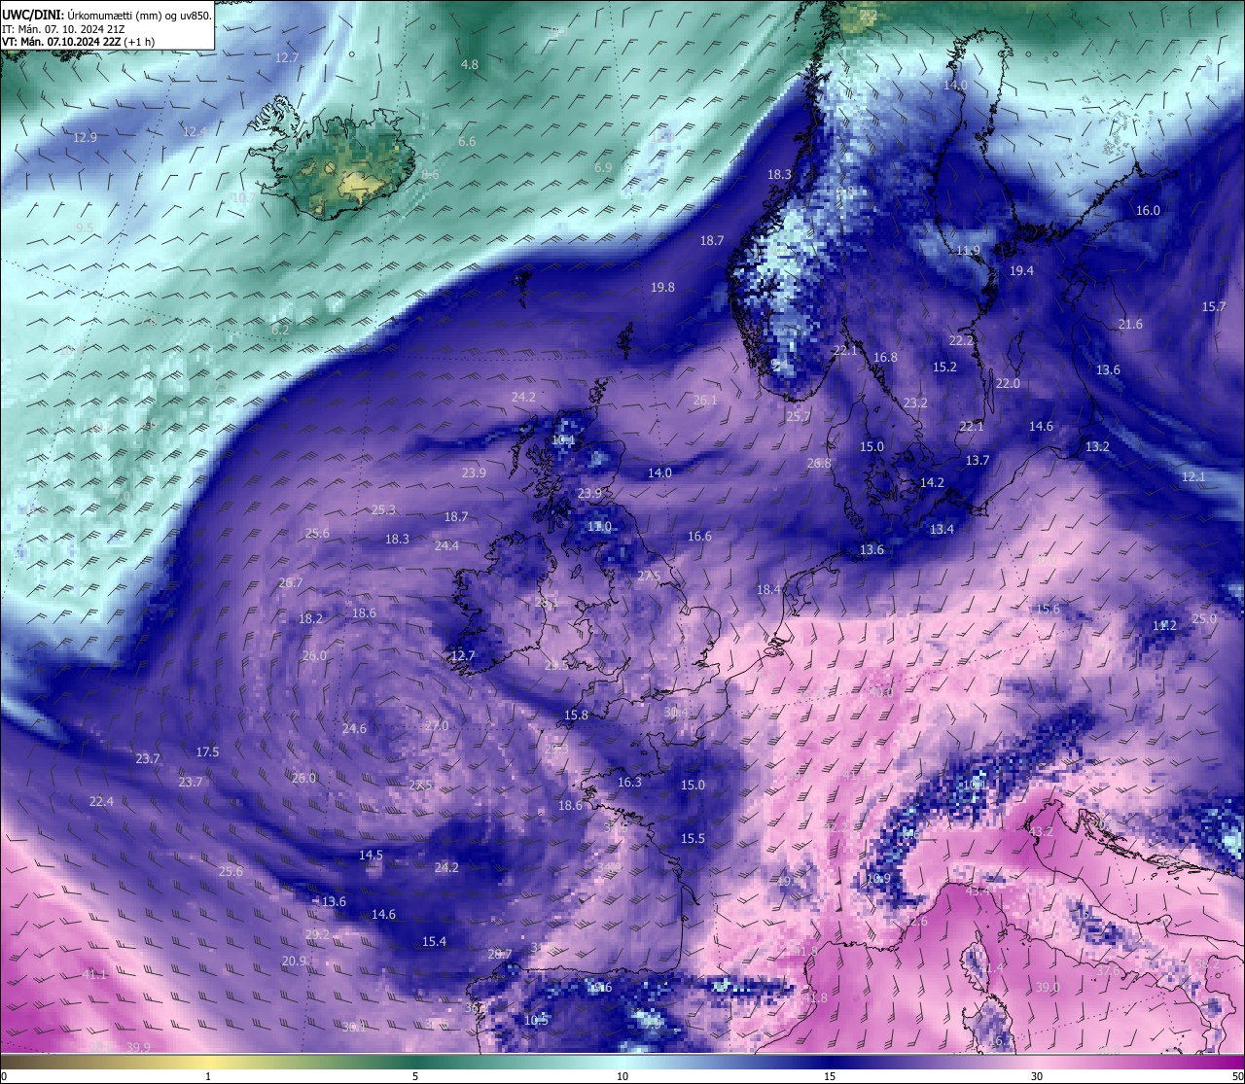Image resolution: width=1245 pixels, height=1084 pixels.
Task: Click the value 20.9 on the map
Action: (x=294, y=962)
